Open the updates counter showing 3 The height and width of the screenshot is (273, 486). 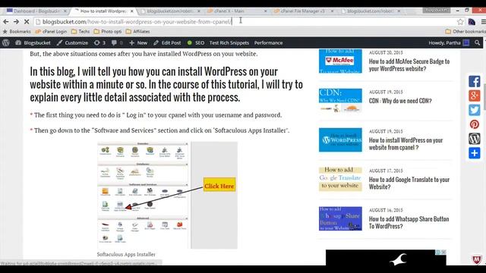99,42
